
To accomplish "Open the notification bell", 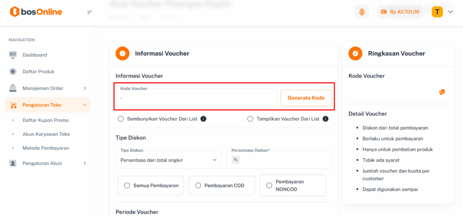I will [362, 12].
